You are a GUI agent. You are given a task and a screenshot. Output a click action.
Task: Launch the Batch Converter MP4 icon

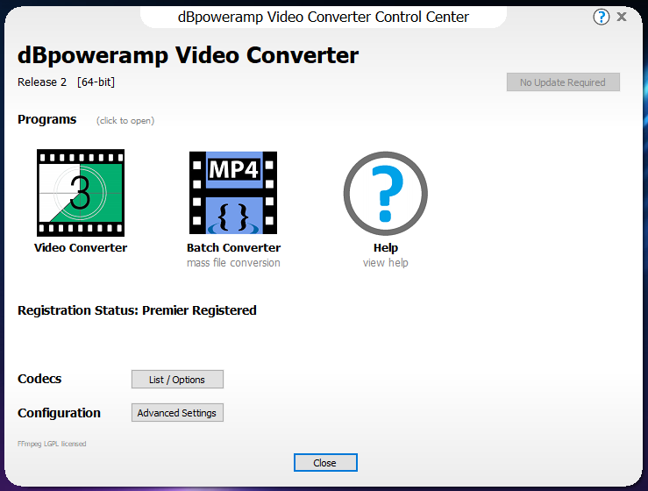[233, 193]
